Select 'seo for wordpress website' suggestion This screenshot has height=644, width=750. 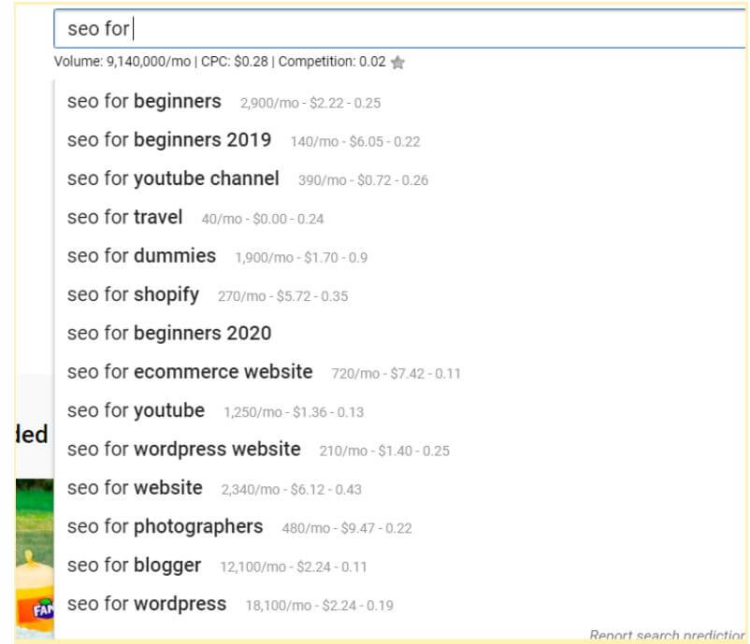point(183,450)
